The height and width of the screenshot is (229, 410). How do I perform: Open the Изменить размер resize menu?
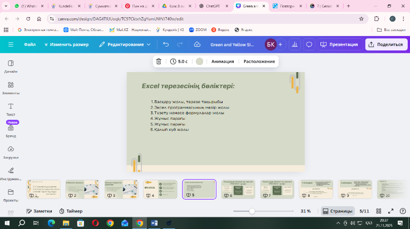(66, 44)
